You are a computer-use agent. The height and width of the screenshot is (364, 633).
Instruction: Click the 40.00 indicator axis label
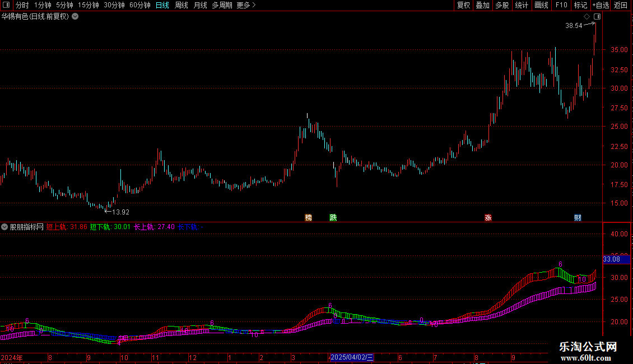[619, 234]
